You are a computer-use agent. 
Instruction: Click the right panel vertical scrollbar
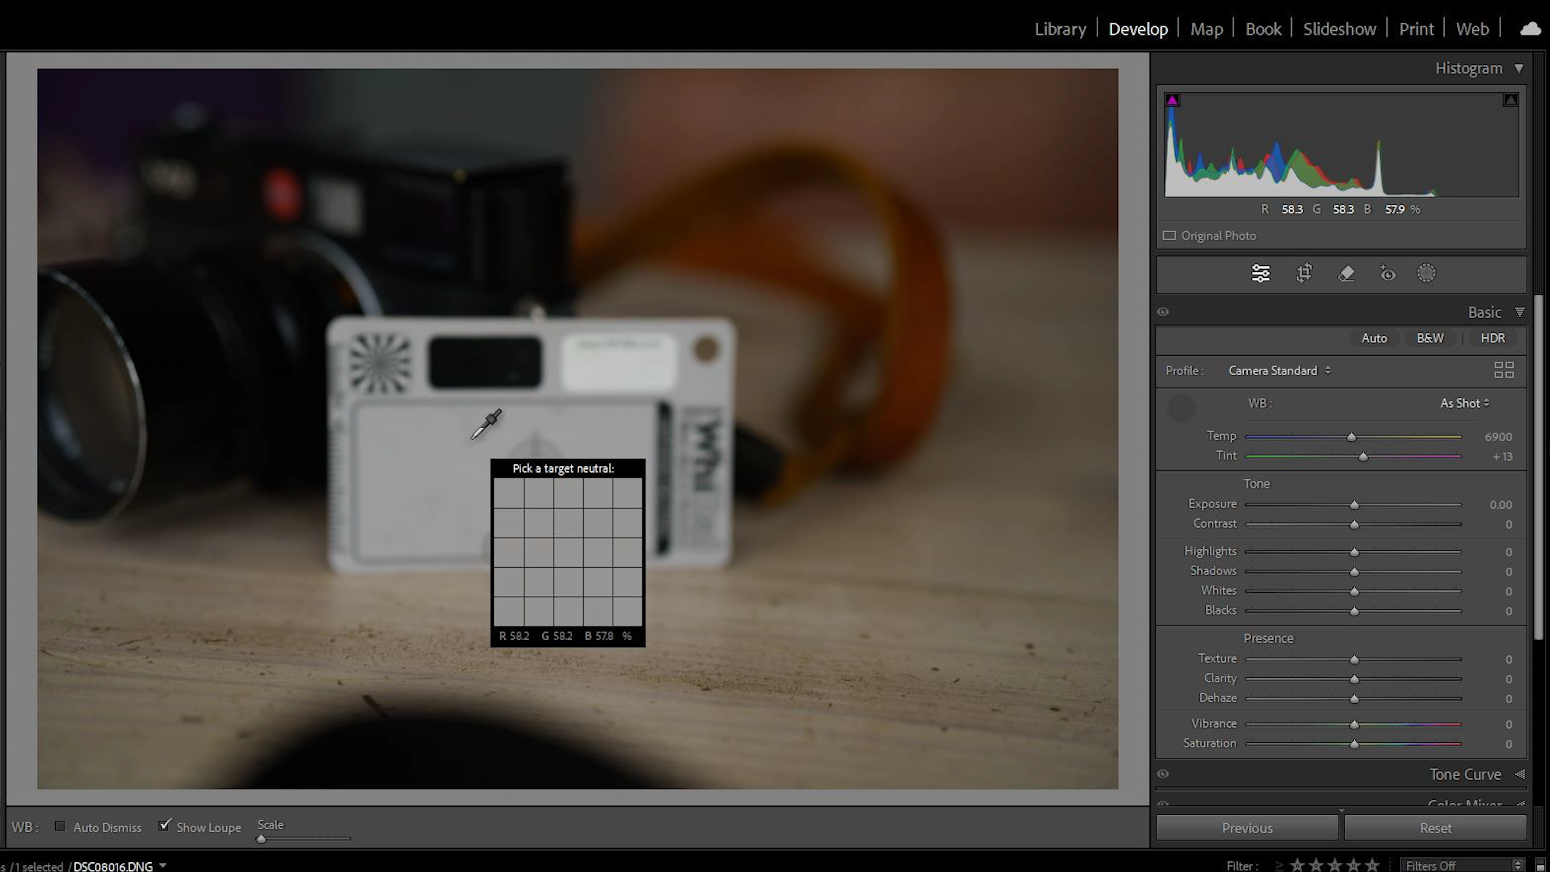1538,466
